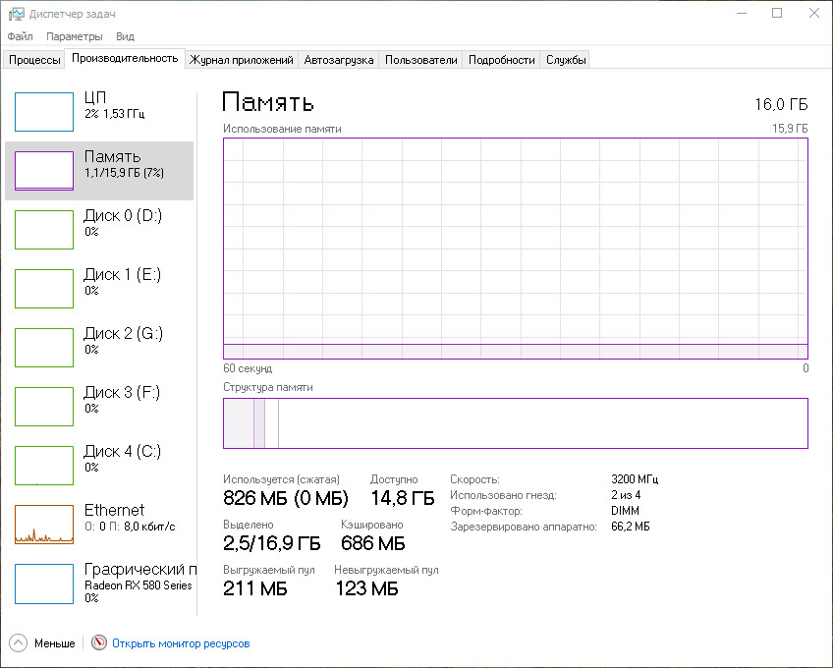Open the Параметры menu
The image size is (833, 668).
click(74, 36)
